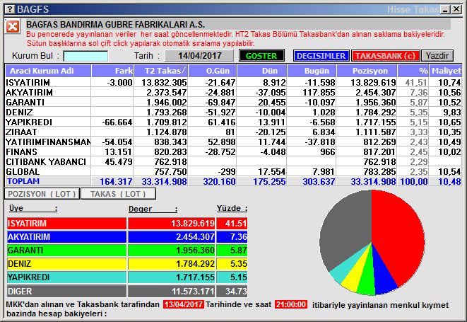Click Maliyet total 10,48
The image size is (467, 322).
point(450,181)
